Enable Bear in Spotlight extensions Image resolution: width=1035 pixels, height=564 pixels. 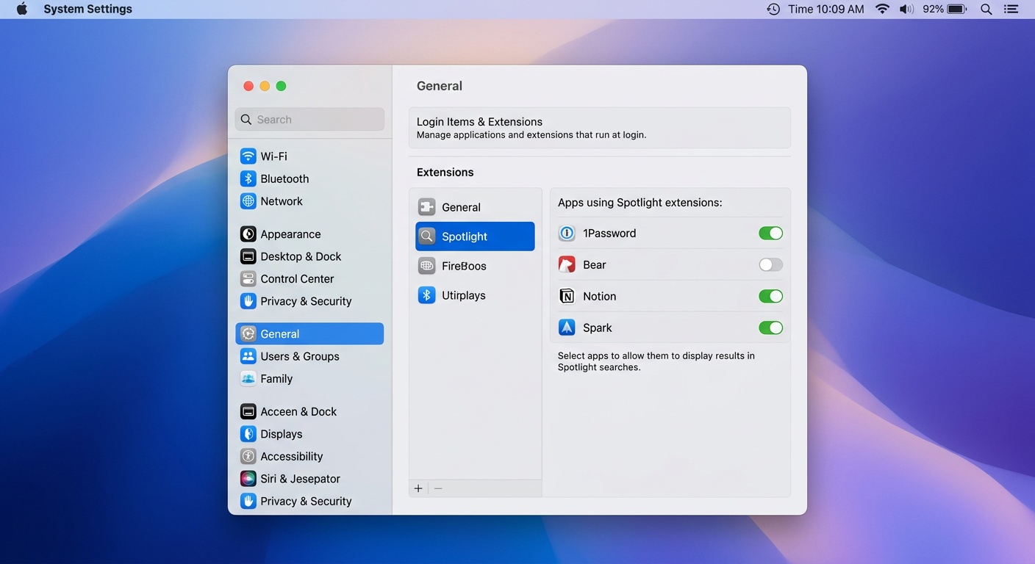[770, 264]
